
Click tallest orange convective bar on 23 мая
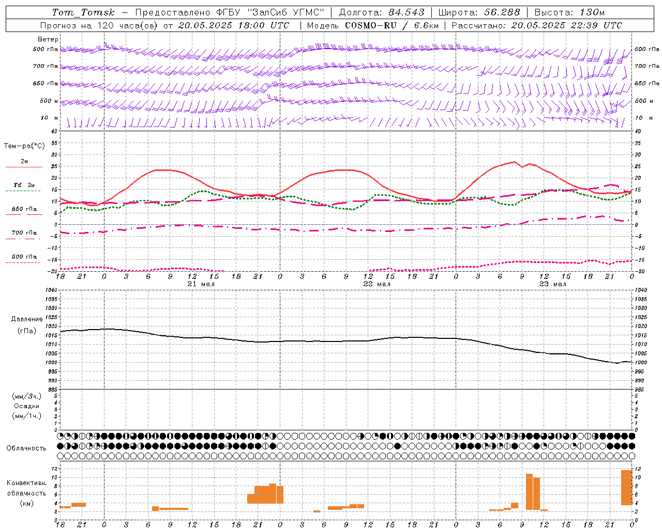tap(529, 492)
